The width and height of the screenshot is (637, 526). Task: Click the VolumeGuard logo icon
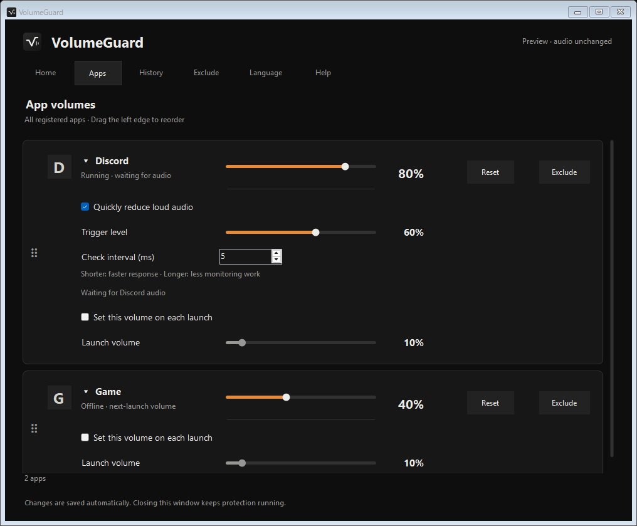tap(32, 42)
